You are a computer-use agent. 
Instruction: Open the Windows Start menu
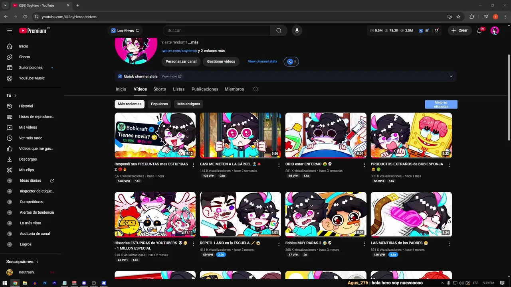tap(5, 283)
